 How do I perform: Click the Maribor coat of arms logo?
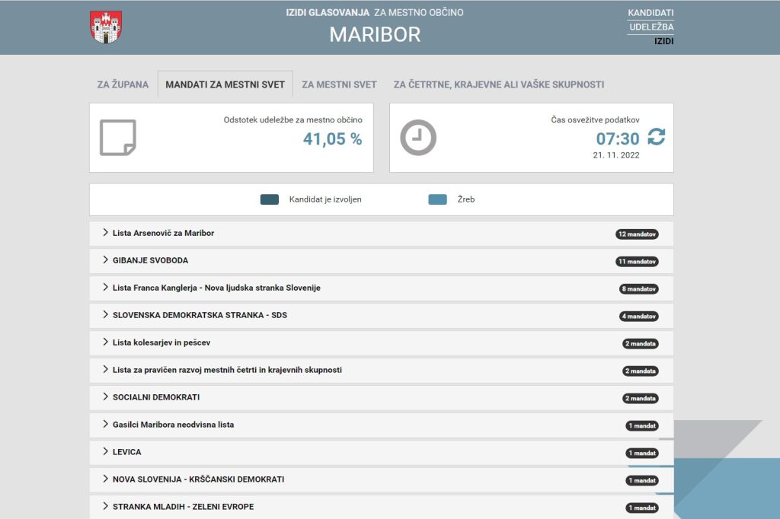point(106,27)
